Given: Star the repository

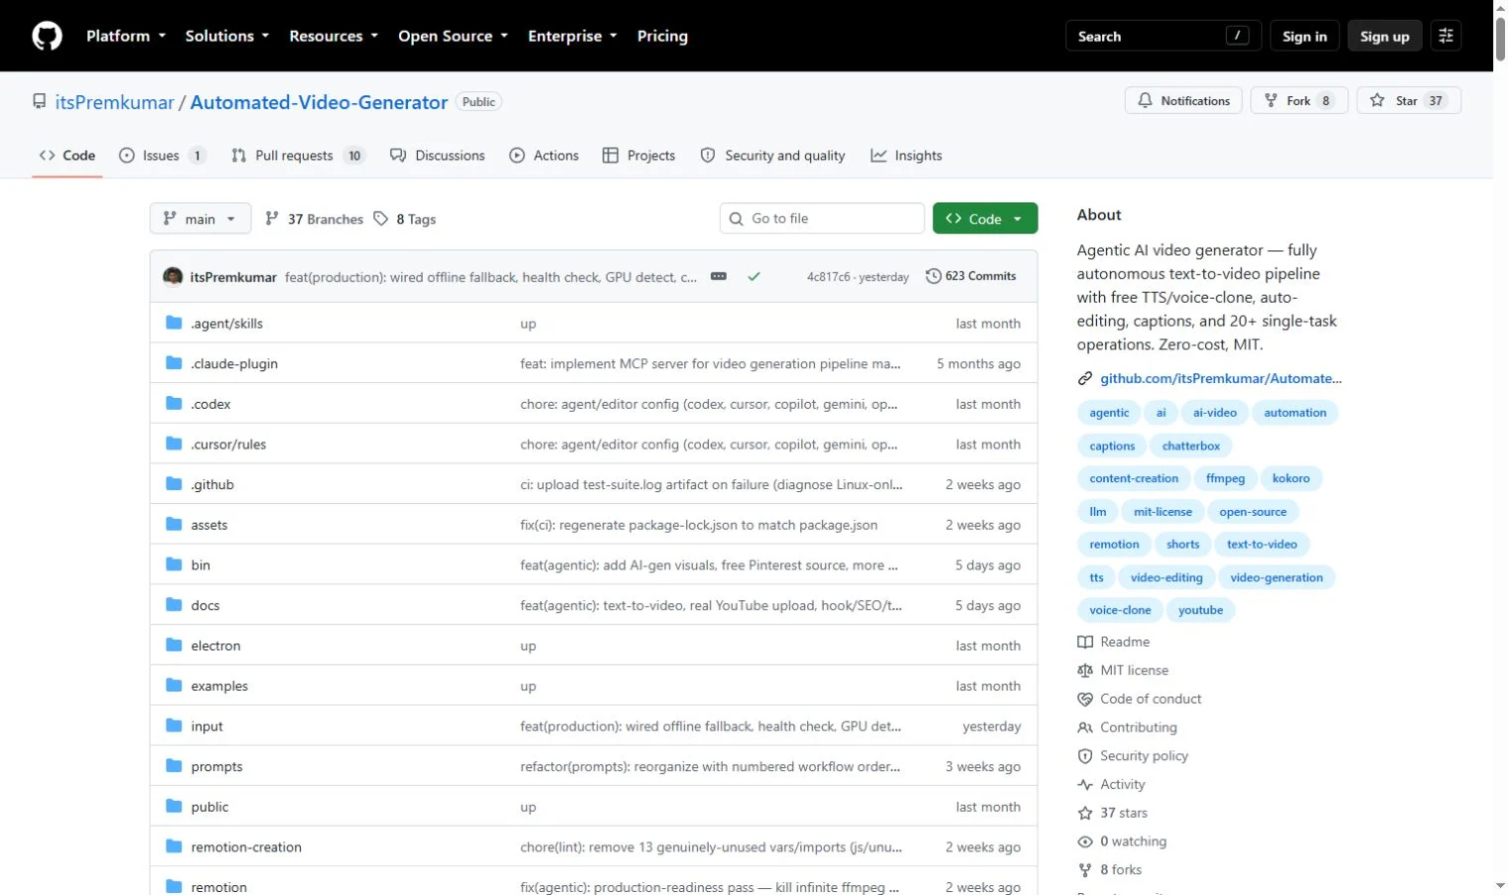Looking at the screenshot, I should pos(1409,100).
